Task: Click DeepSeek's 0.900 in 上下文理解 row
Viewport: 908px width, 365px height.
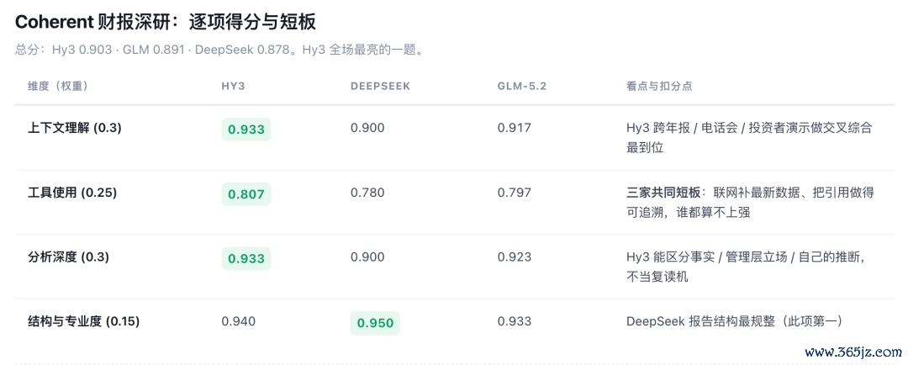Action: click(367, 128)
